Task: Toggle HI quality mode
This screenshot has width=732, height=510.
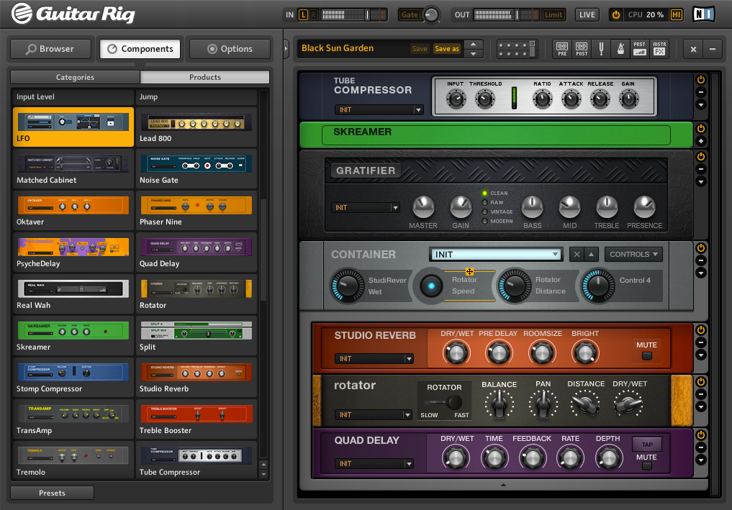Action: pos(676,15)
